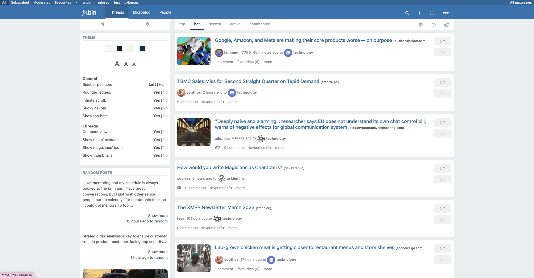Open the search magnifier icon in header

[x=407, y=13]
